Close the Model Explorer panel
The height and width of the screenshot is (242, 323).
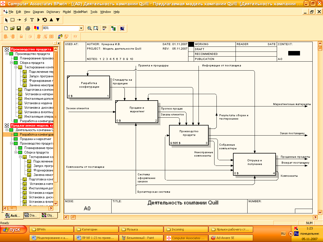(x=59, y=43)
